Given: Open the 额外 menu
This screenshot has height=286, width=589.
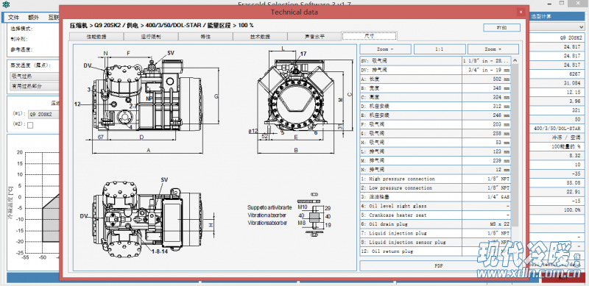Looking at the screenshot, I should [x=33, y=17].
